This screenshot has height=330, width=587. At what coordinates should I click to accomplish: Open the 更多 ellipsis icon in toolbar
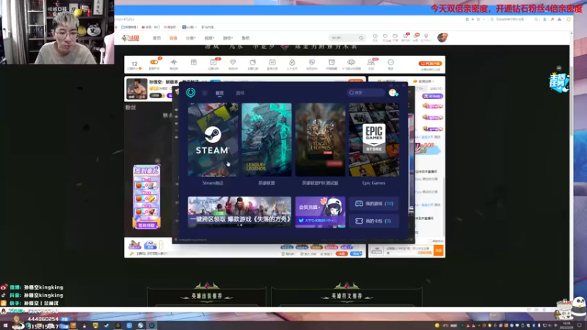click(x=391, y=62)
